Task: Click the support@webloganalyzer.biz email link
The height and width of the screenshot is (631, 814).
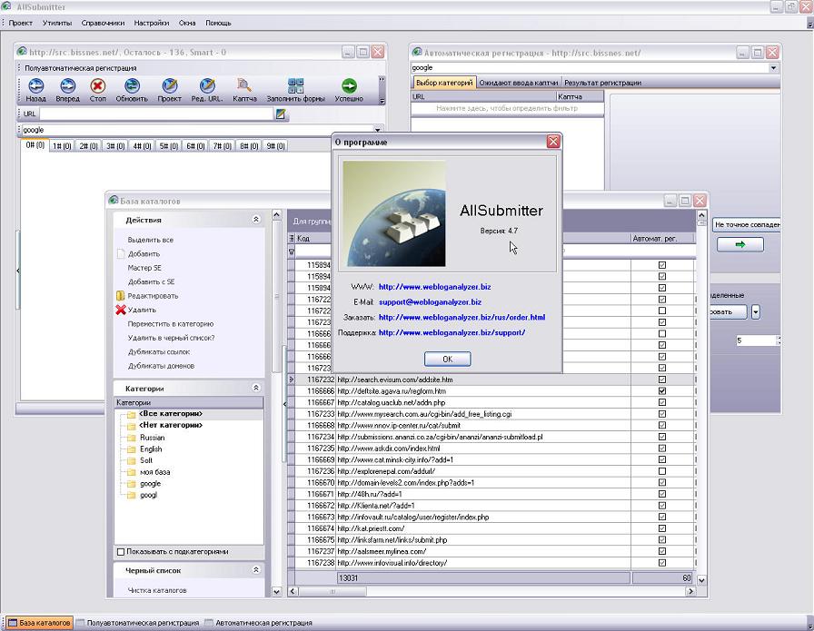Action: click(430, 302)
